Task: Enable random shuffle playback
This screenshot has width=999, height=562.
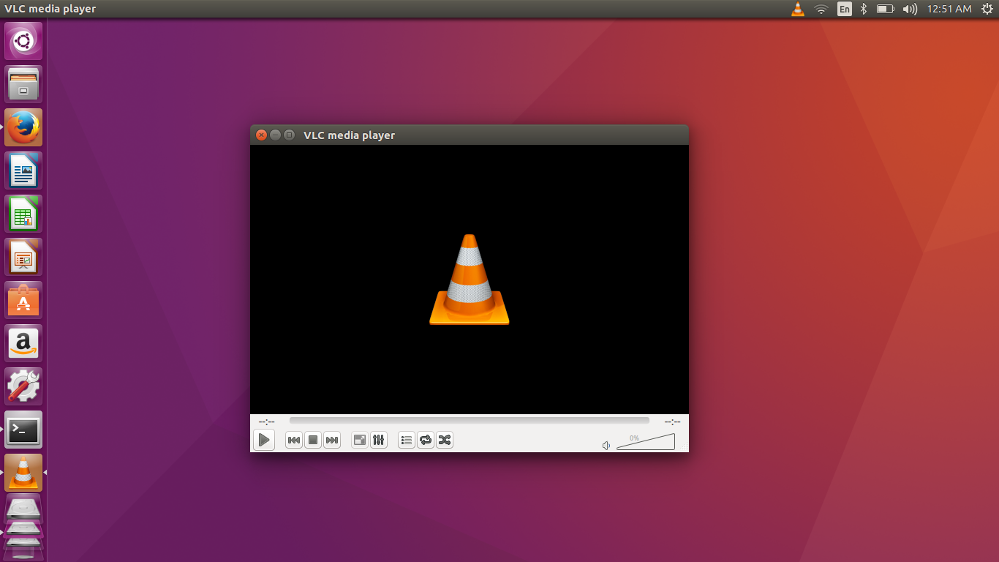Action: pyautogui.click(x=444, y=440)
